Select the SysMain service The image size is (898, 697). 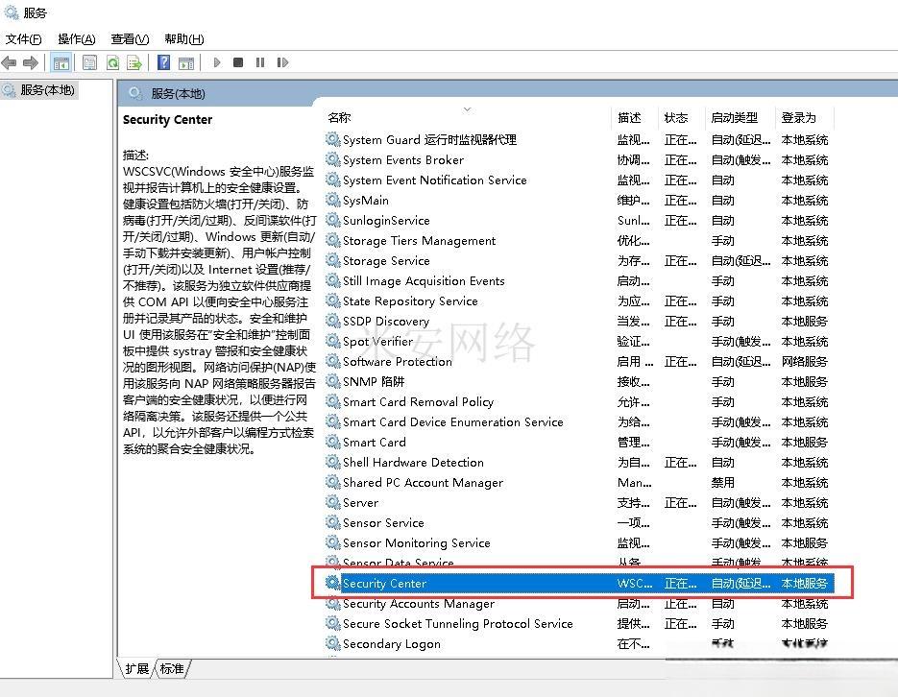(365, 201)
